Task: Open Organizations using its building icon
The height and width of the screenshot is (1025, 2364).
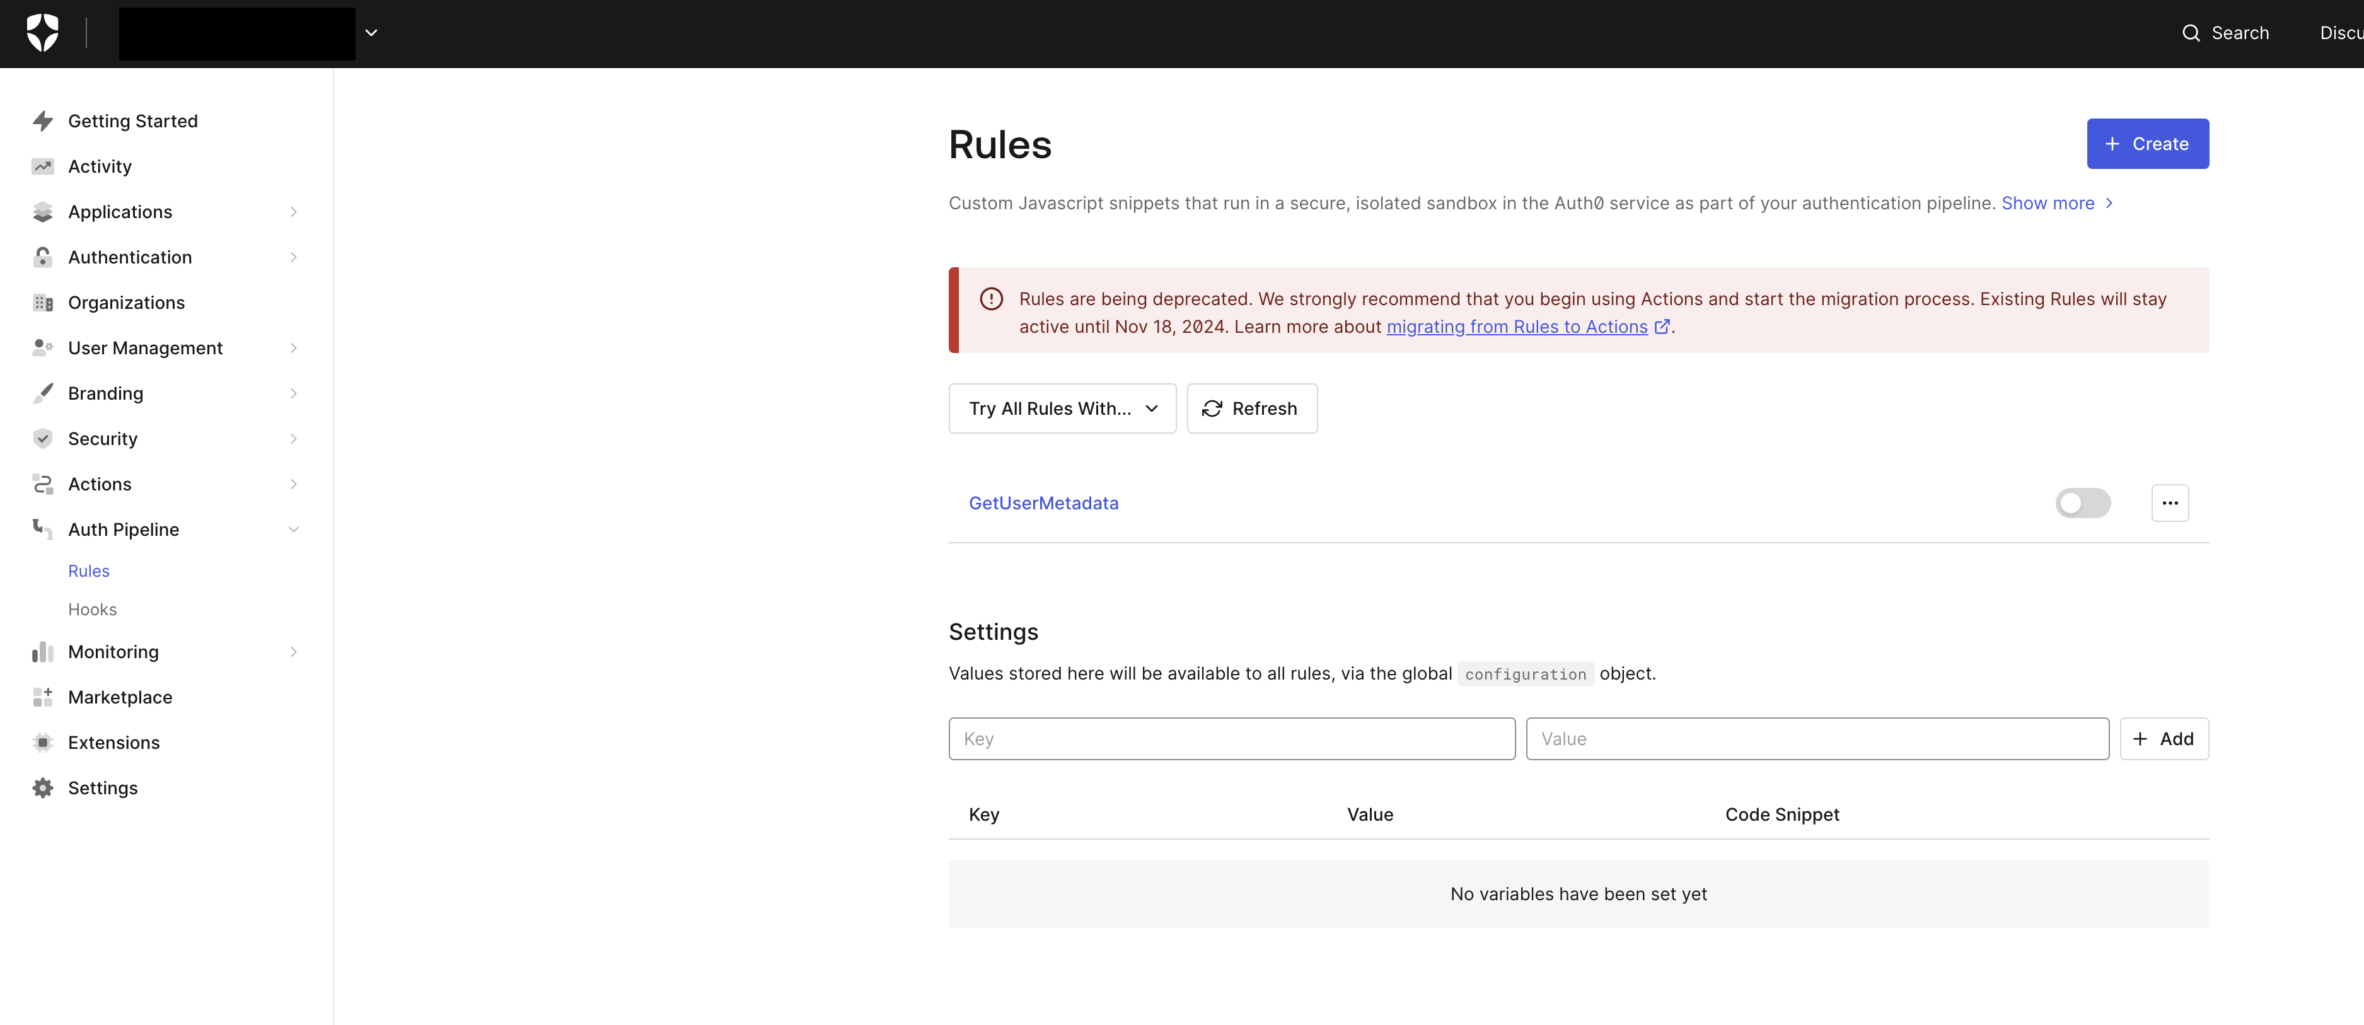Action: point(43,302)
